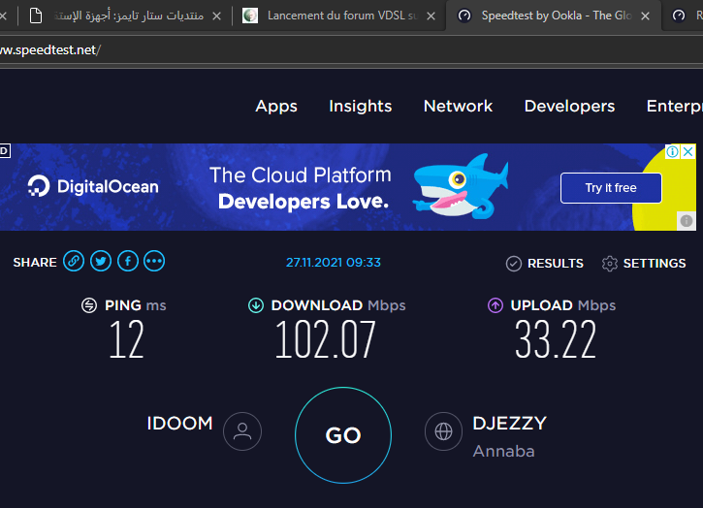Click the ad info icon on DigitalOcean banner
Viewport: 703px width, 508px height.
[672, 151]
